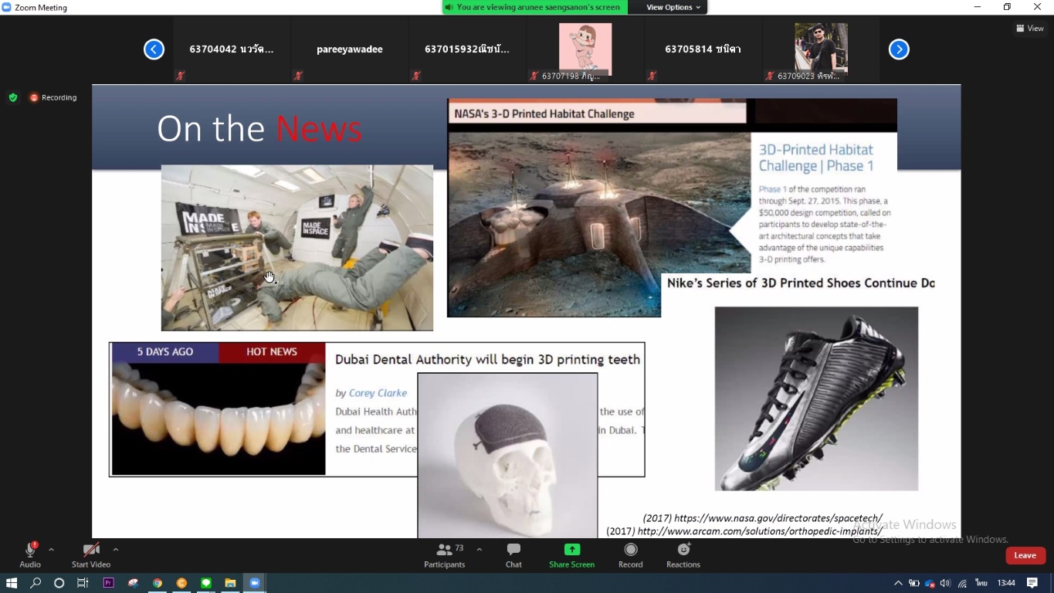Open Windows search from taskbar

(x=36, y=583)
